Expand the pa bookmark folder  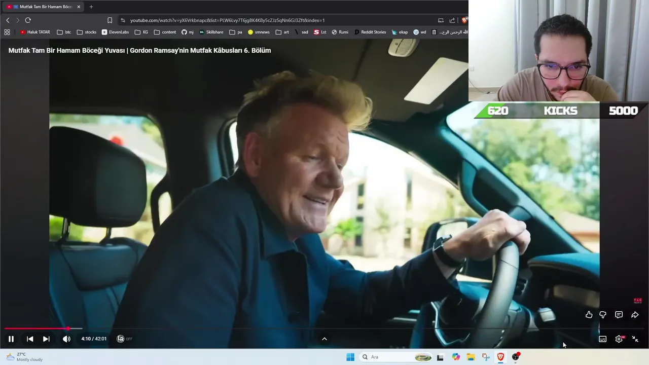click(x=236, y=32)
